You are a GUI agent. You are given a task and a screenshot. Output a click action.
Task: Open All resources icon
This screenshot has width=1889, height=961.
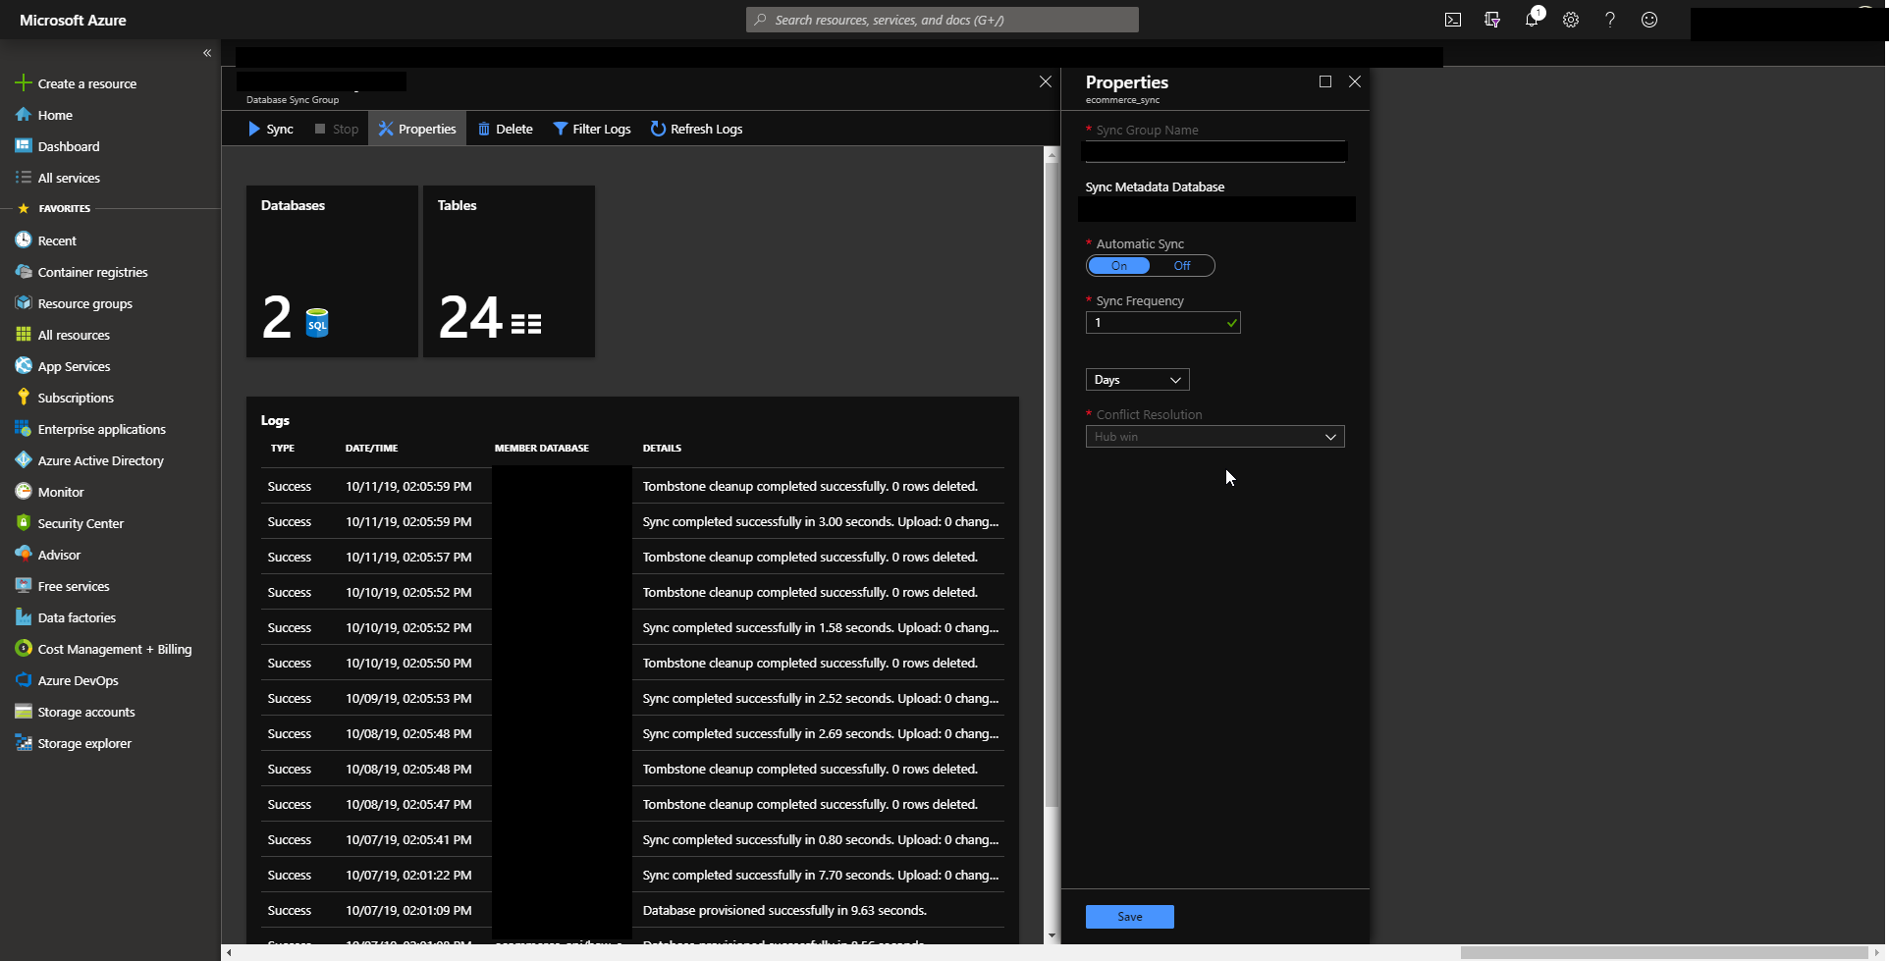(x=24, y=335)
